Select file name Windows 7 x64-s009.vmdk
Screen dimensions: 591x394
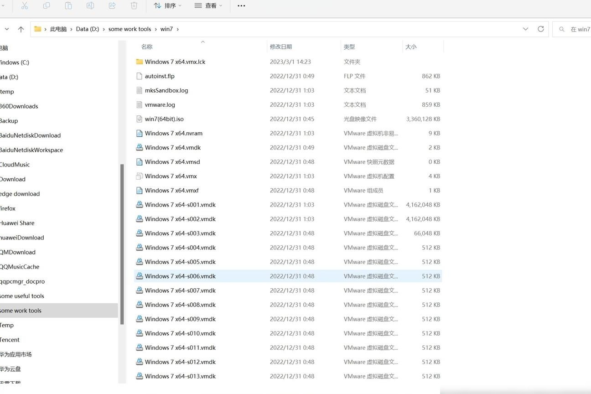tap(180, 319)
